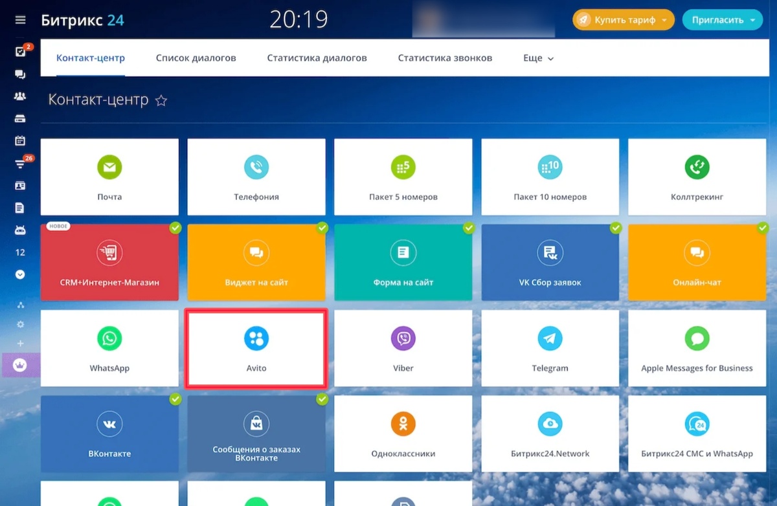Viewport: 777px width, 506px height.
Task: Open tasks icon with badge 2
Action: pos(20,52)
